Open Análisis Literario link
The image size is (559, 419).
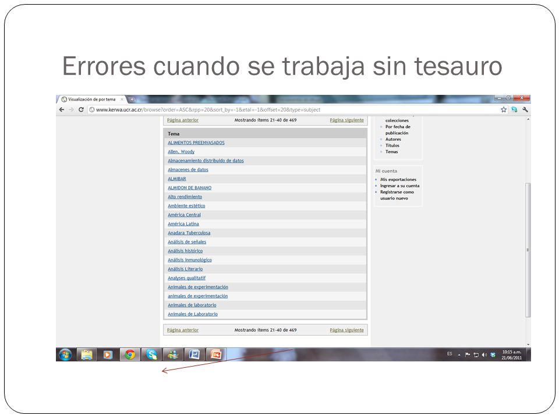[x=185, y=269]
